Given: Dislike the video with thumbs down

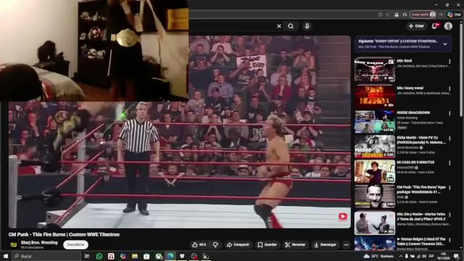Looking at the screenshot, I should tap(215, 245).
